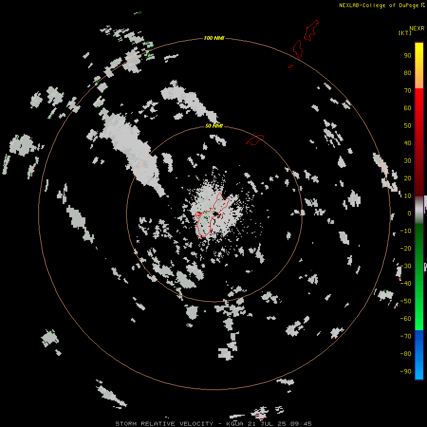Click the -60 value on the velocity scale

(406, 319)
